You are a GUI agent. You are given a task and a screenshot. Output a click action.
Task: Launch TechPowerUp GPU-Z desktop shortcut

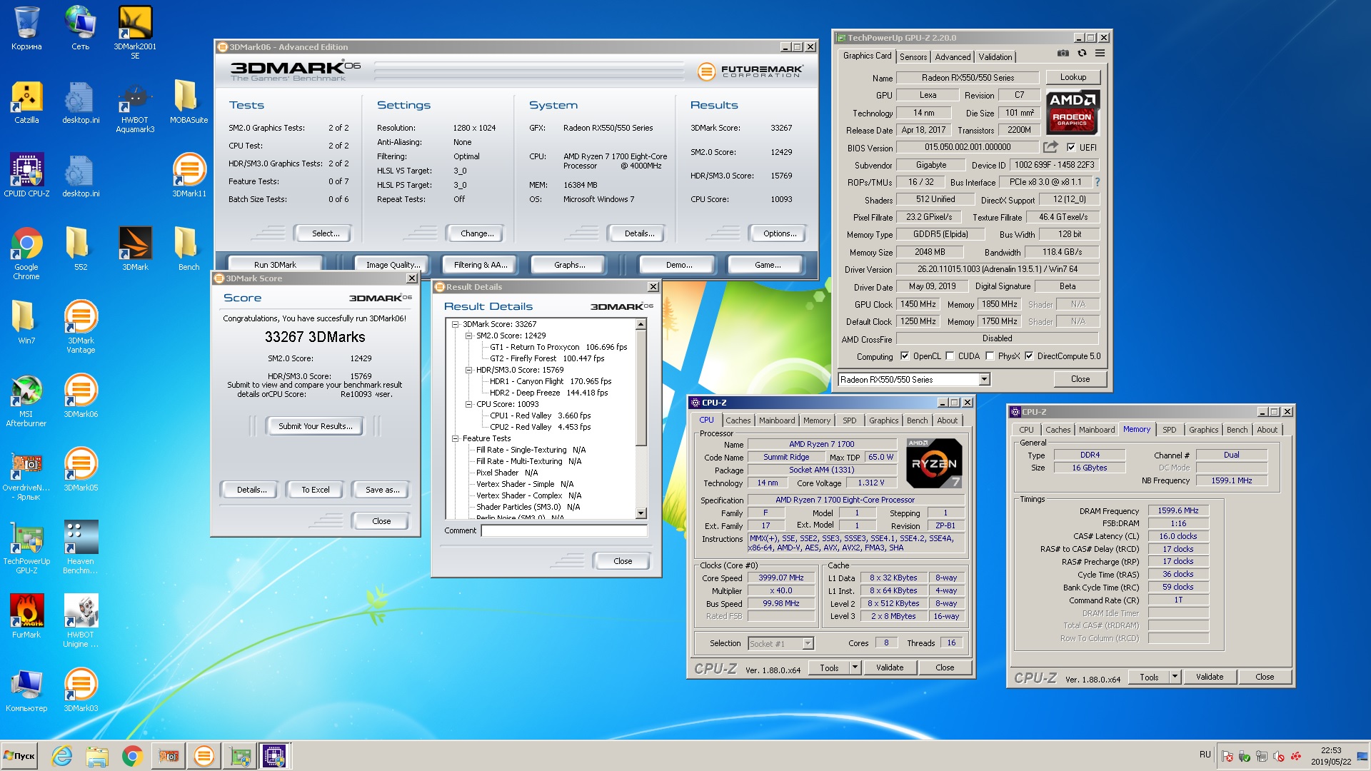point(26,548)
